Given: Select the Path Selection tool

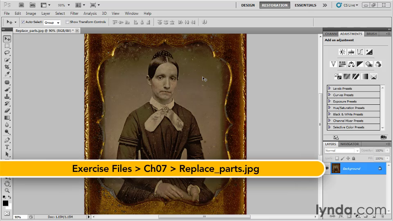Looking at the screenshot, I should tap(7, 154).
